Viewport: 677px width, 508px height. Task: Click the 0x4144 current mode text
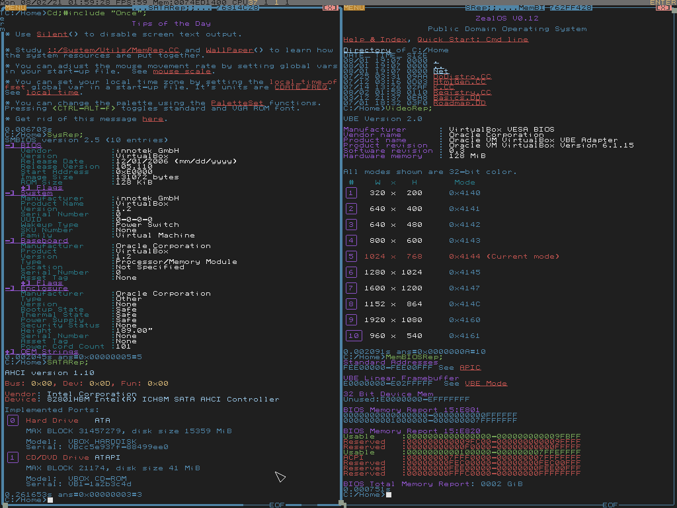click(x=465, y=256)
